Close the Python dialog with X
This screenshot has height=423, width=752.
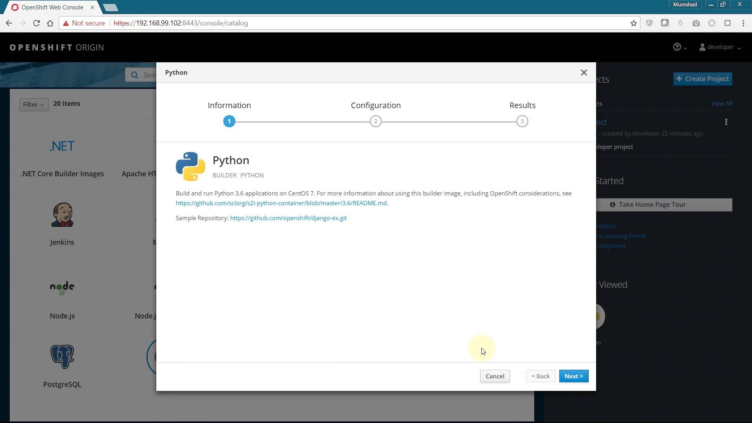pyautogui.click(x=584, y=72)
